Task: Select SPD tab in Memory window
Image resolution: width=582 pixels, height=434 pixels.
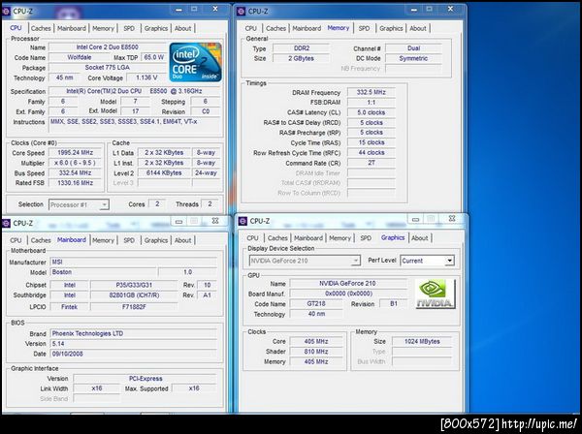Action: [364, 28]
